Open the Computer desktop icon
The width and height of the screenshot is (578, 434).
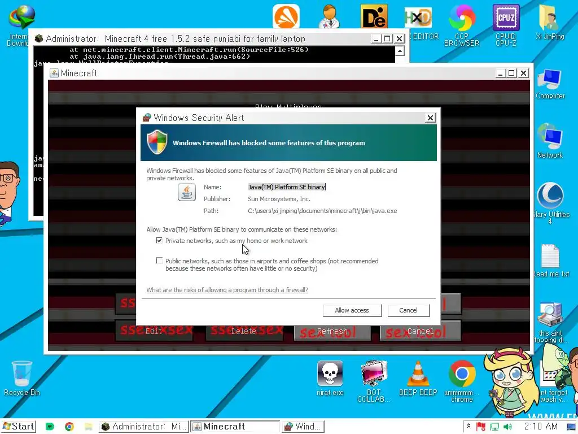[550, 84]
